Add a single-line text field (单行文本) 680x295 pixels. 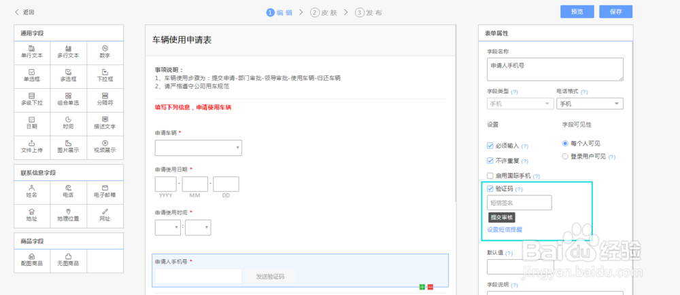click(32, 52)
